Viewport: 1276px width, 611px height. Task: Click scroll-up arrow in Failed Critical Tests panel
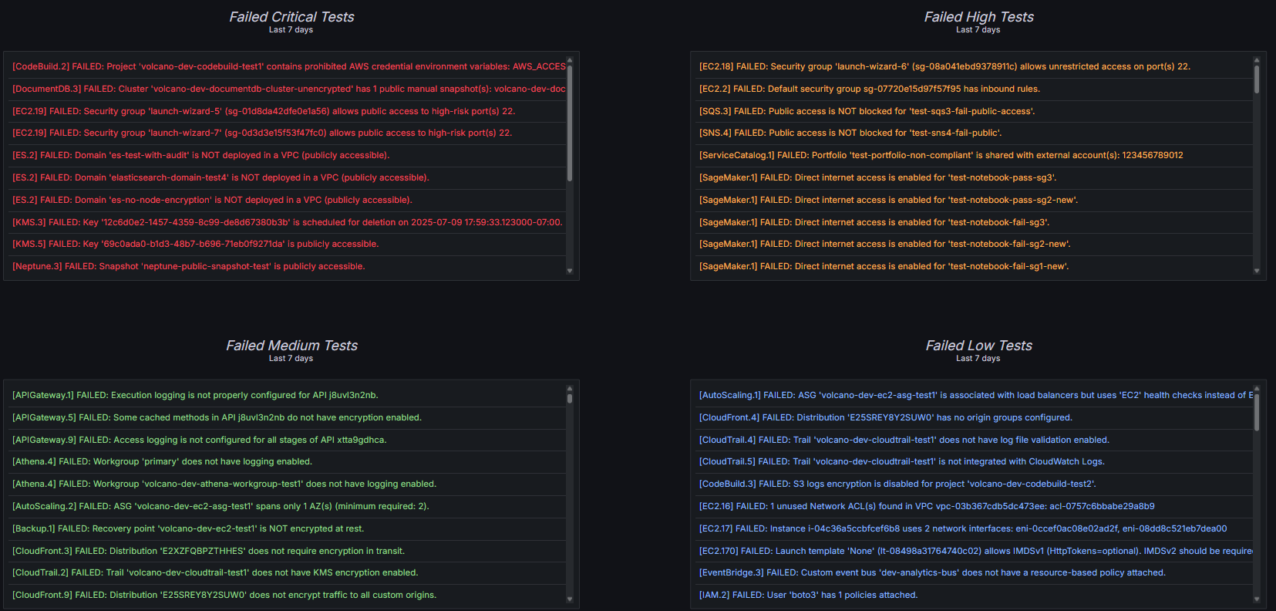coord(570,60)
